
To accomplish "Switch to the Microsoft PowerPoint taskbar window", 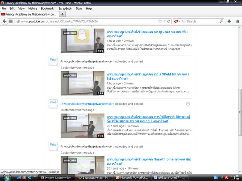I will coord(132,178).
